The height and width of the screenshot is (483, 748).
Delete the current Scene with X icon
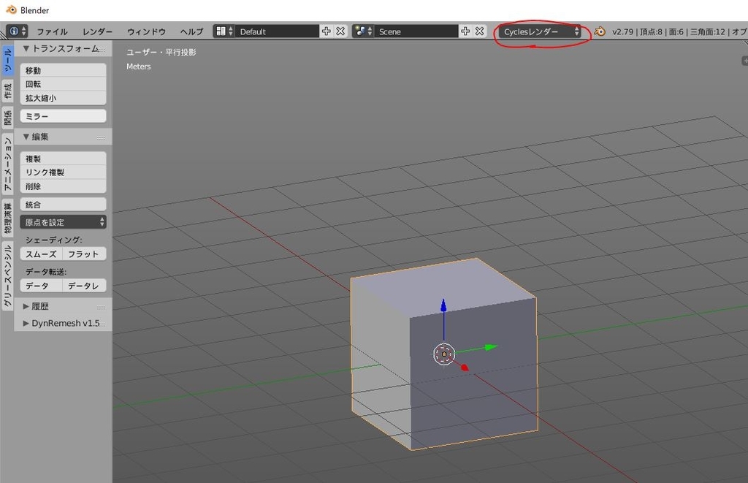[480, 31]
